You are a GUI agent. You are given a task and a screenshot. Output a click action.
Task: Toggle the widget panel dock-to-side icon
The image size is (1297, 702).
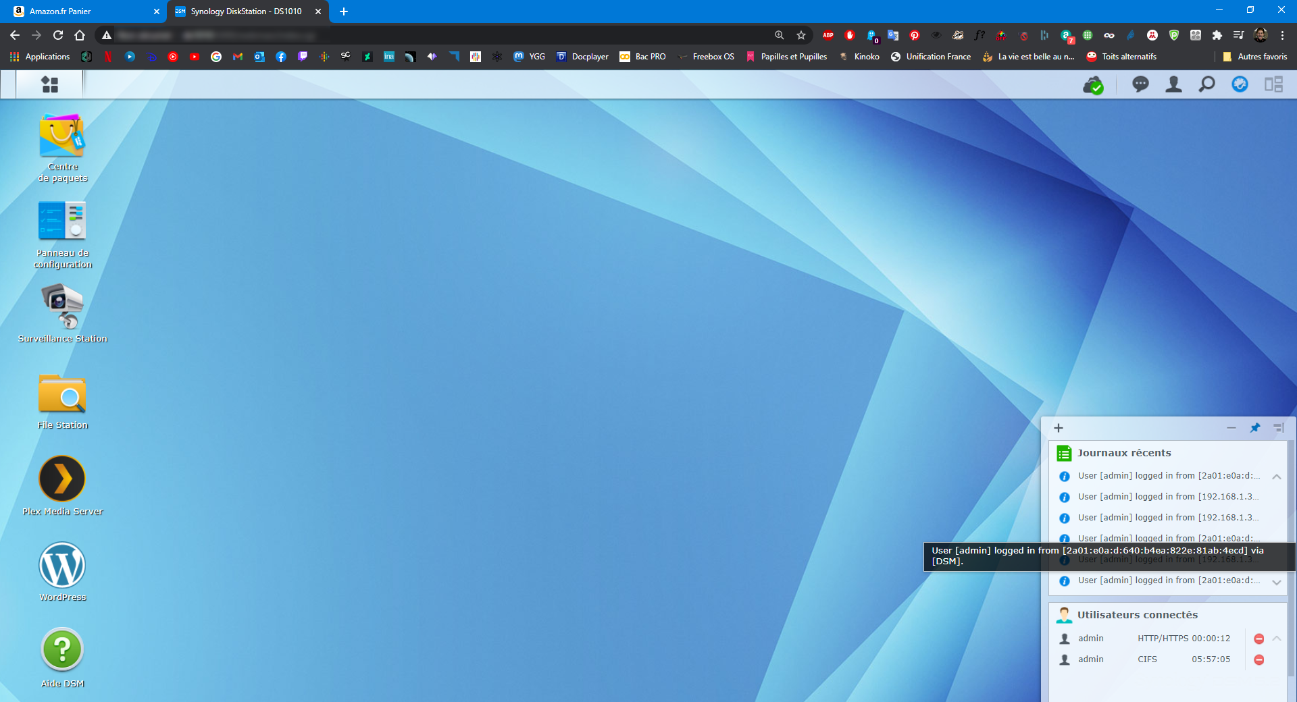point(1278,428)
